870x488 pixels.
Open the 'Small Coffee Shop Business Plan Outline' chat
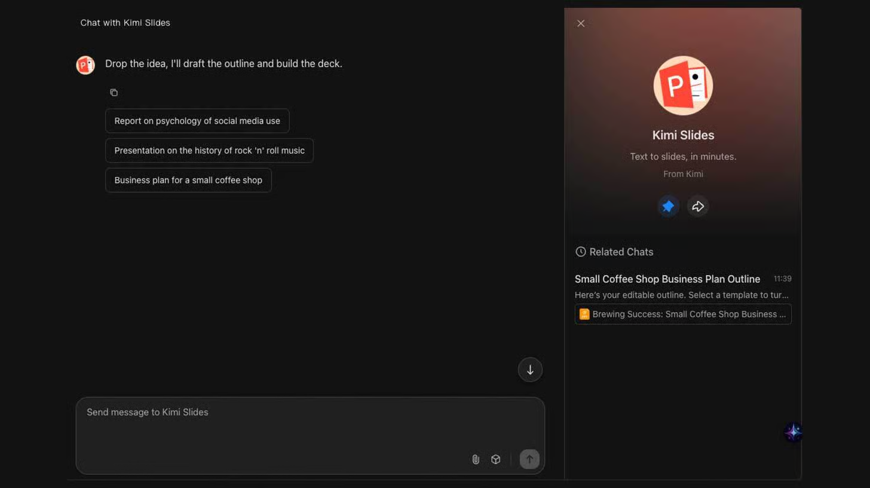[x=667, y=279]
